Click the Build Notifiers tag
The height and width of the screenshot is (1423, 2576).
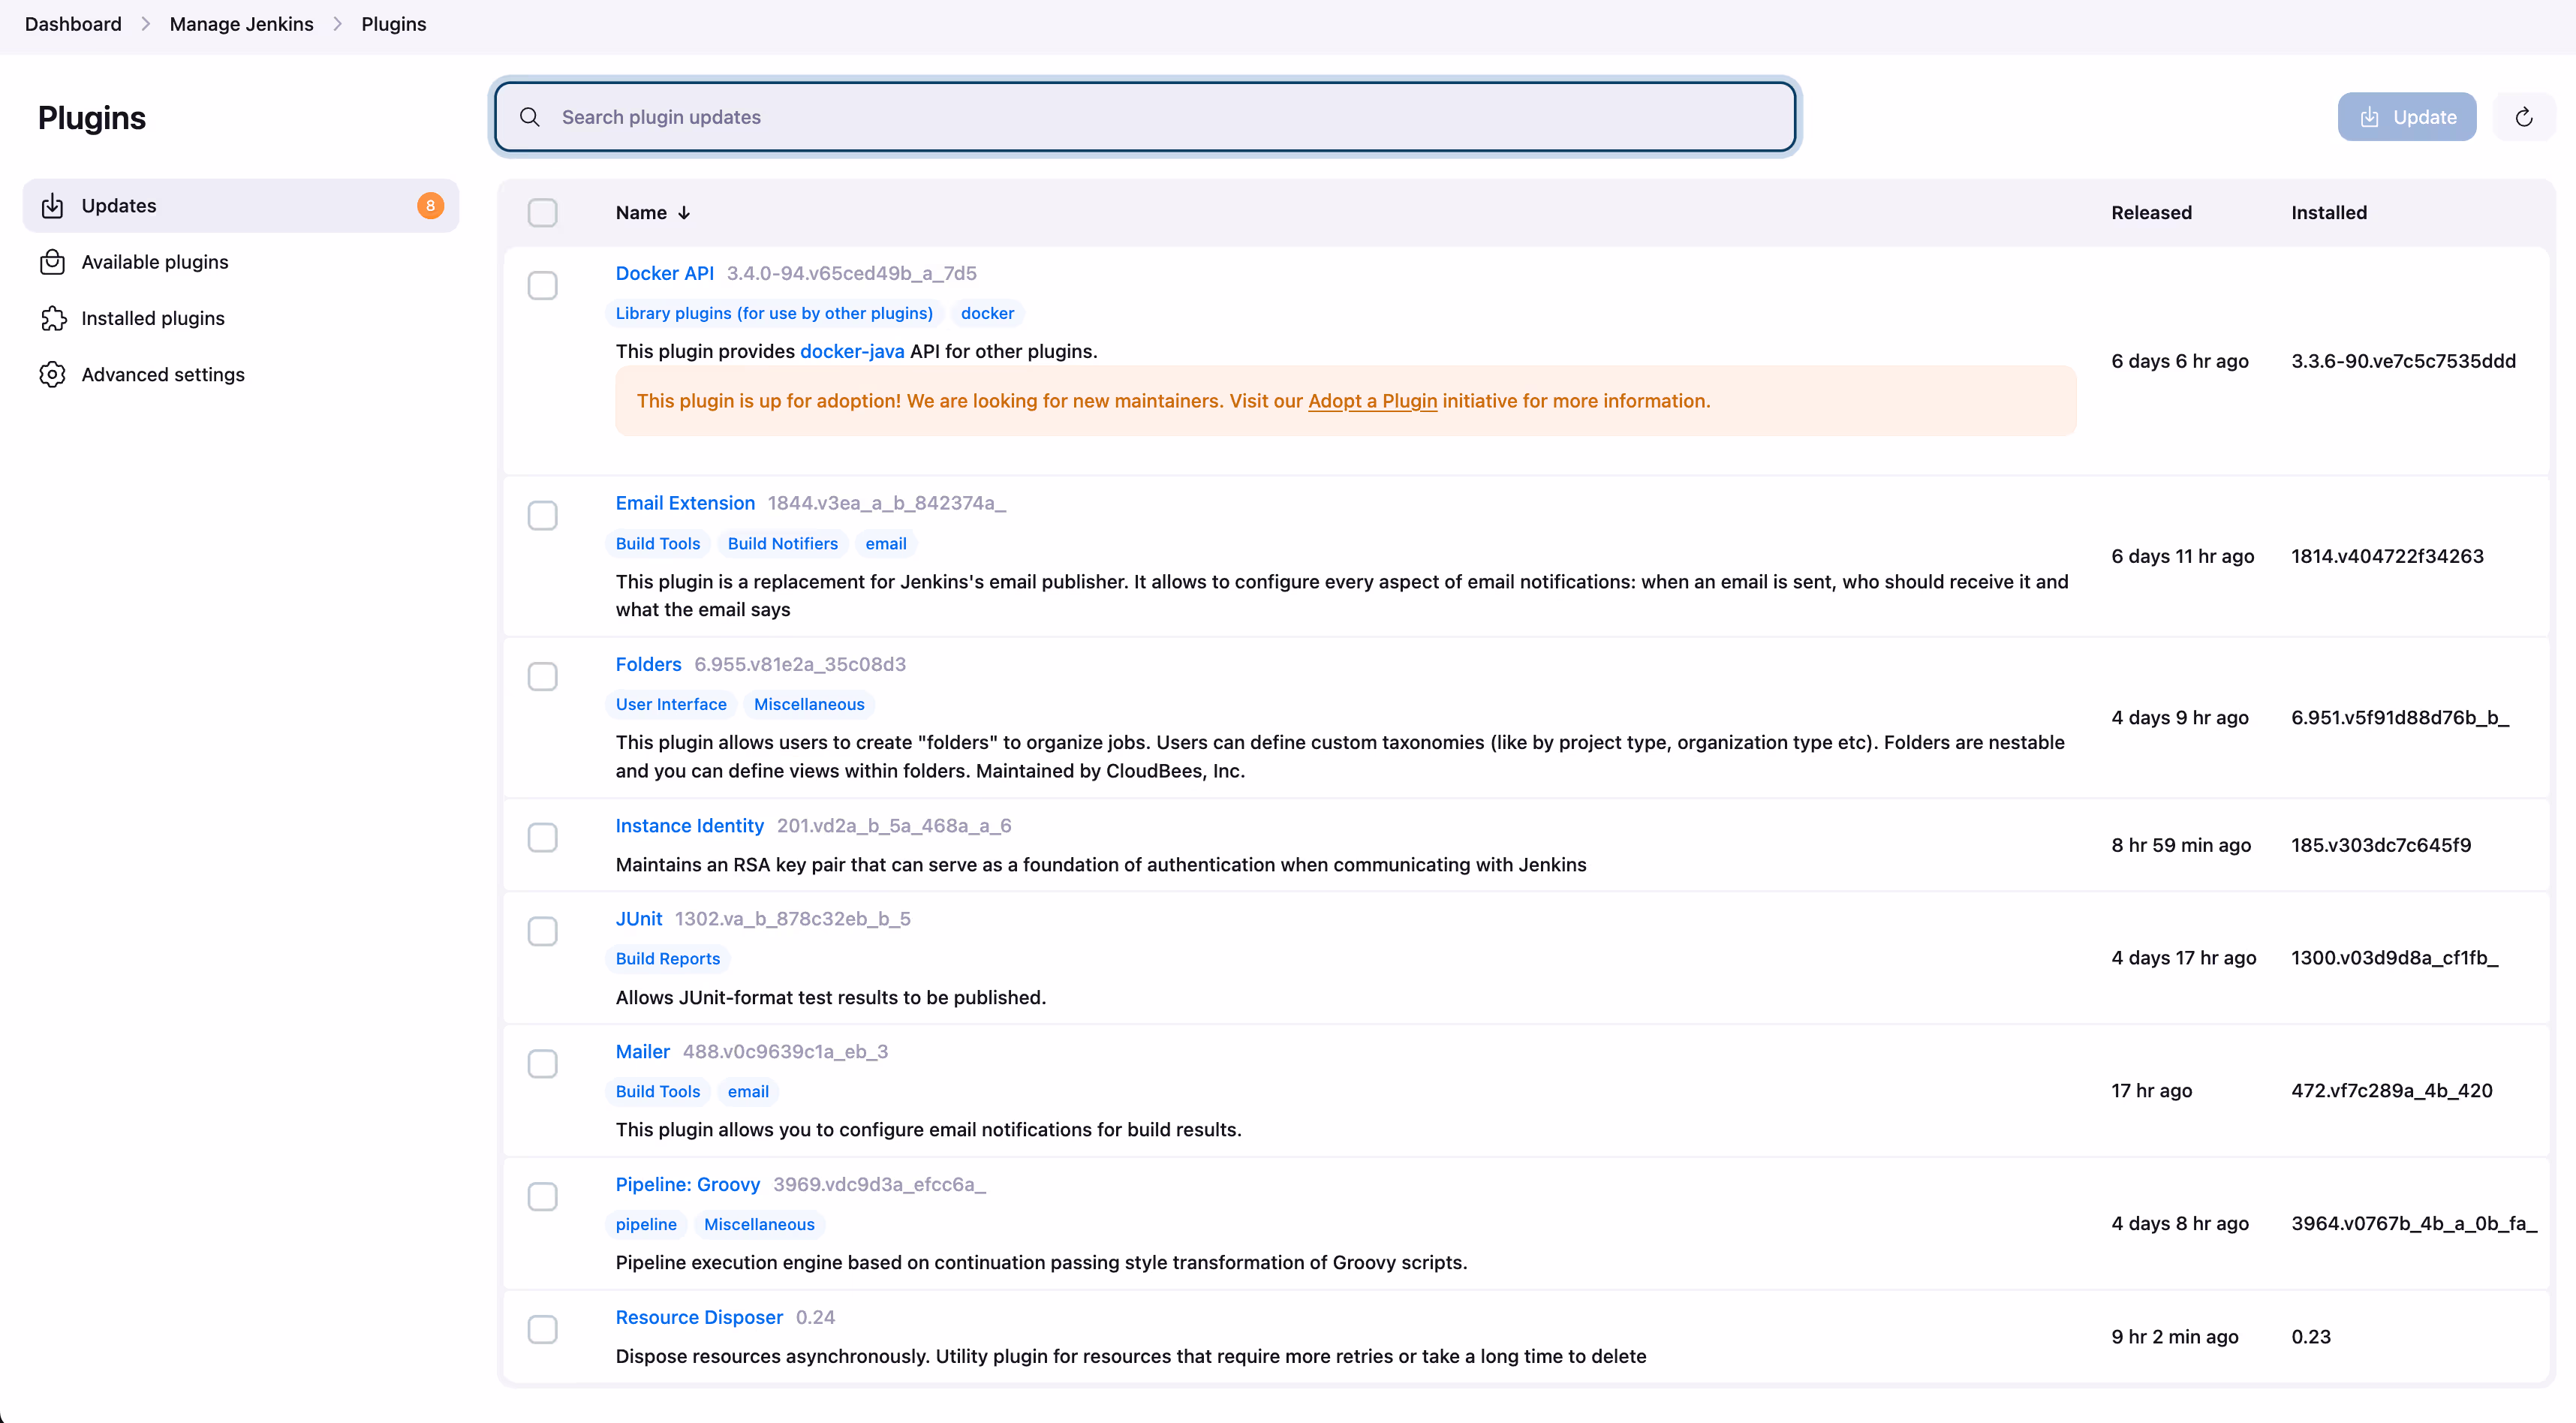point(783,544)
